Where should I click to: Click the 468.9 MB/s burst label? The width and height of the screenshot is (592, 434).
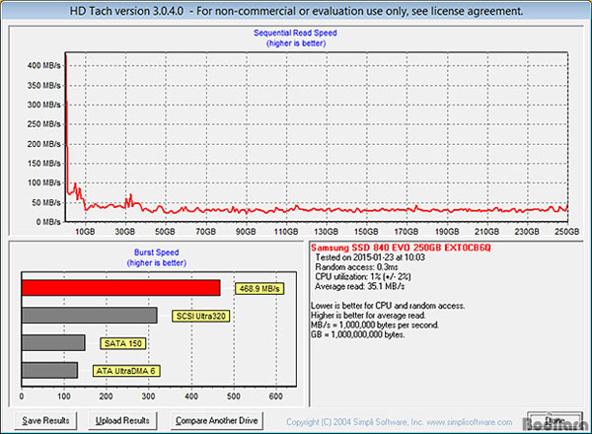click(259, 289)
